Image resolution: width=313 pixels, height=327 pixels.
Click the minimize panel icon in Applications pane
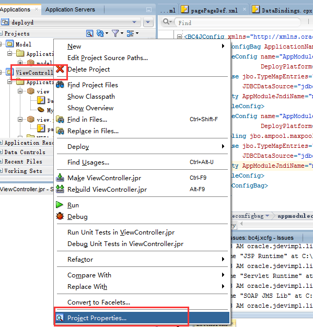tap(149, 9)
